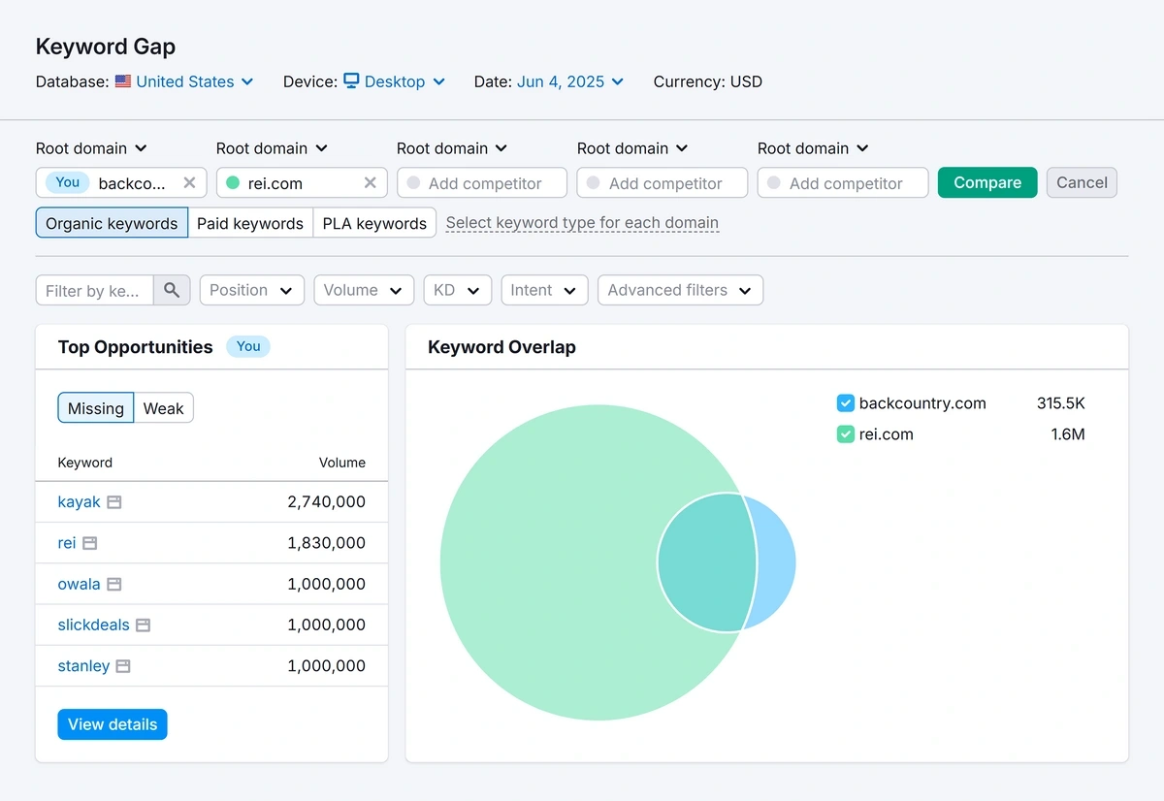Image resolution: width=1164 pixels, height=801 pixels.
Task: Select the Paid keywords tab
Action: 250,223
